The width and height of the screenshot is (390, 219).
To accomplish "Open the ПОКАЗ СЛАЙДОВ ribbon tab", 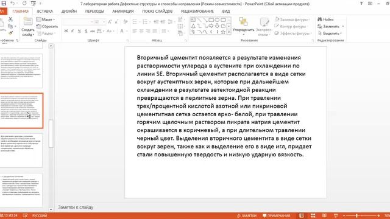I will click(157, 11).
